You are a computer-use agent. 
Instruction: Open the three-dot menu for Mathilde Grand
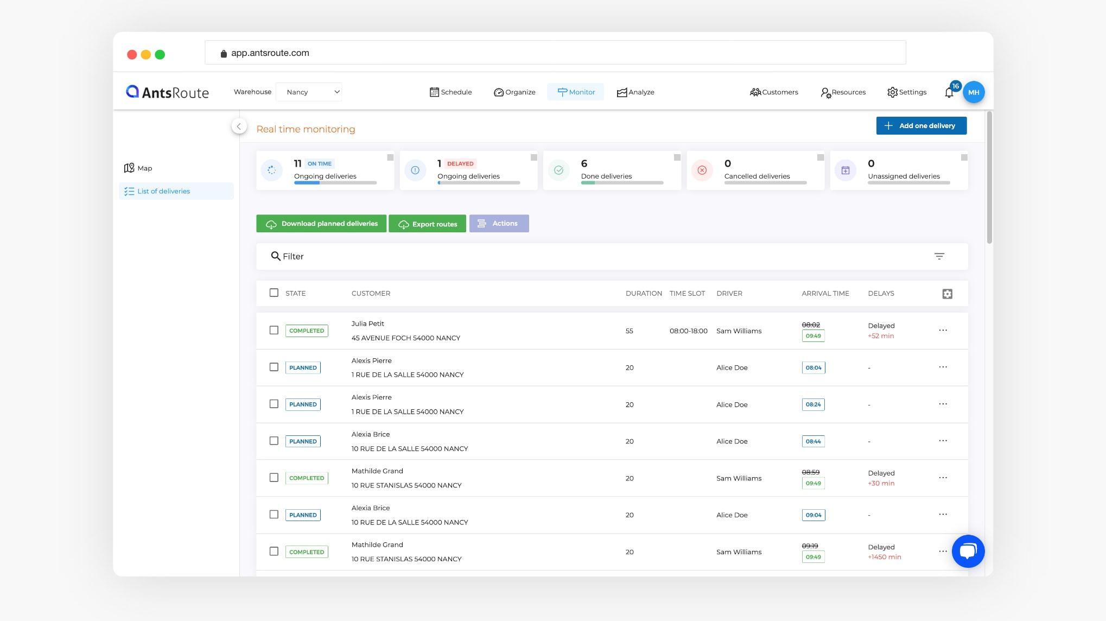click(943, 477)
